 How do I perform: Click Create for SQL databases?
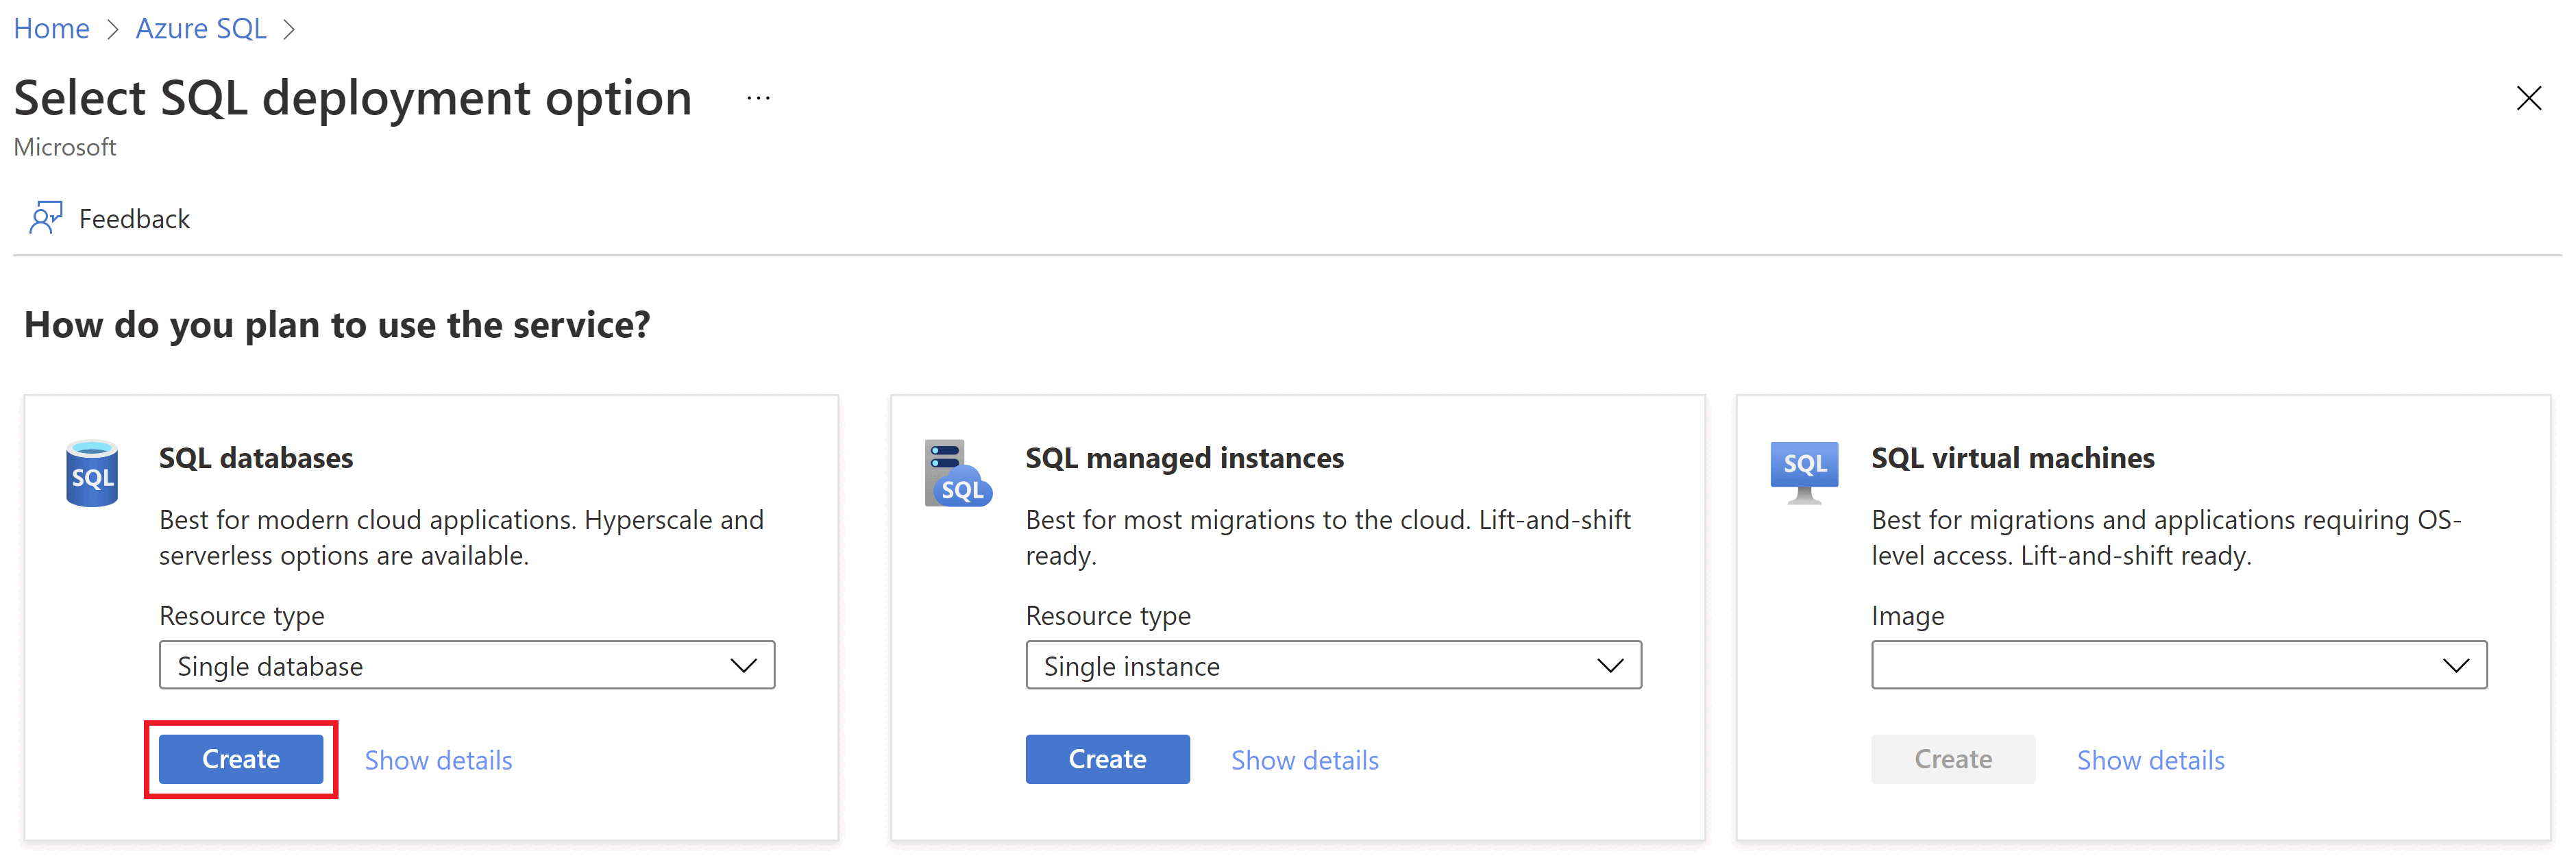(x=240, y=758)
